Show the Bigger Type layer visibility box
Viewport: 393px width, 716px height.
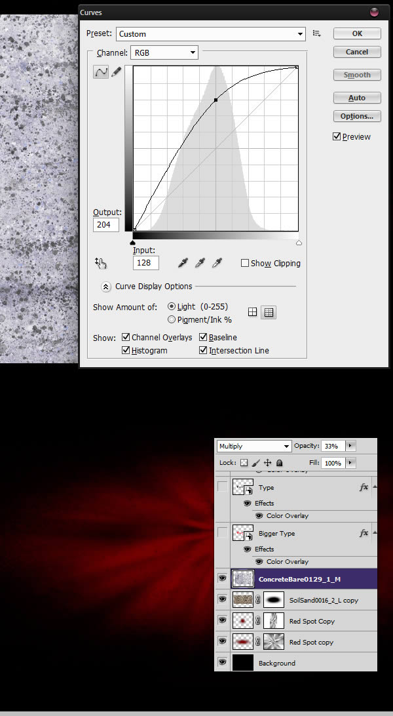tap(222, 532)
